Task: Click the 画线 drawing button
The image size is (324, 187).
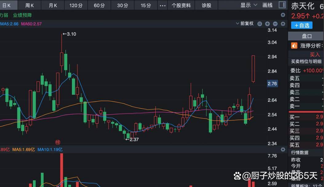Action: point(267,5)
